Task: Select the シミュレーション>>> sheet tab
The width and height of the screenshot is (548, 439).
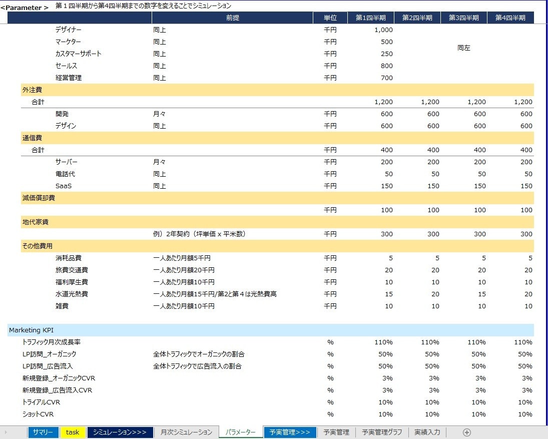Action: pyautogui.click(x=120, y=432)
